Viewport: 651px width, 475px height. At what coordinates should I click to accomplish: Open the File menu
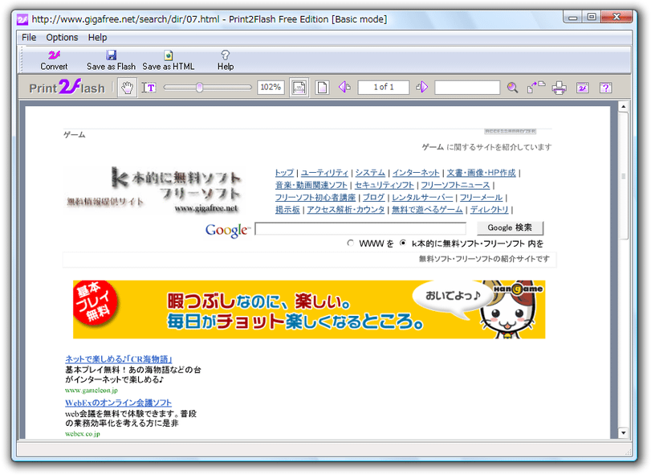click(29, 38)
